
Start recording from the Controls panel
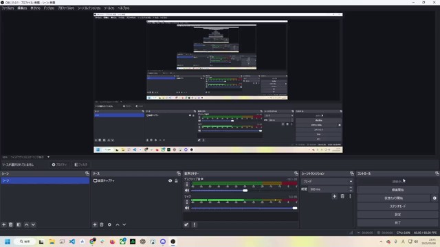point(397,190)
